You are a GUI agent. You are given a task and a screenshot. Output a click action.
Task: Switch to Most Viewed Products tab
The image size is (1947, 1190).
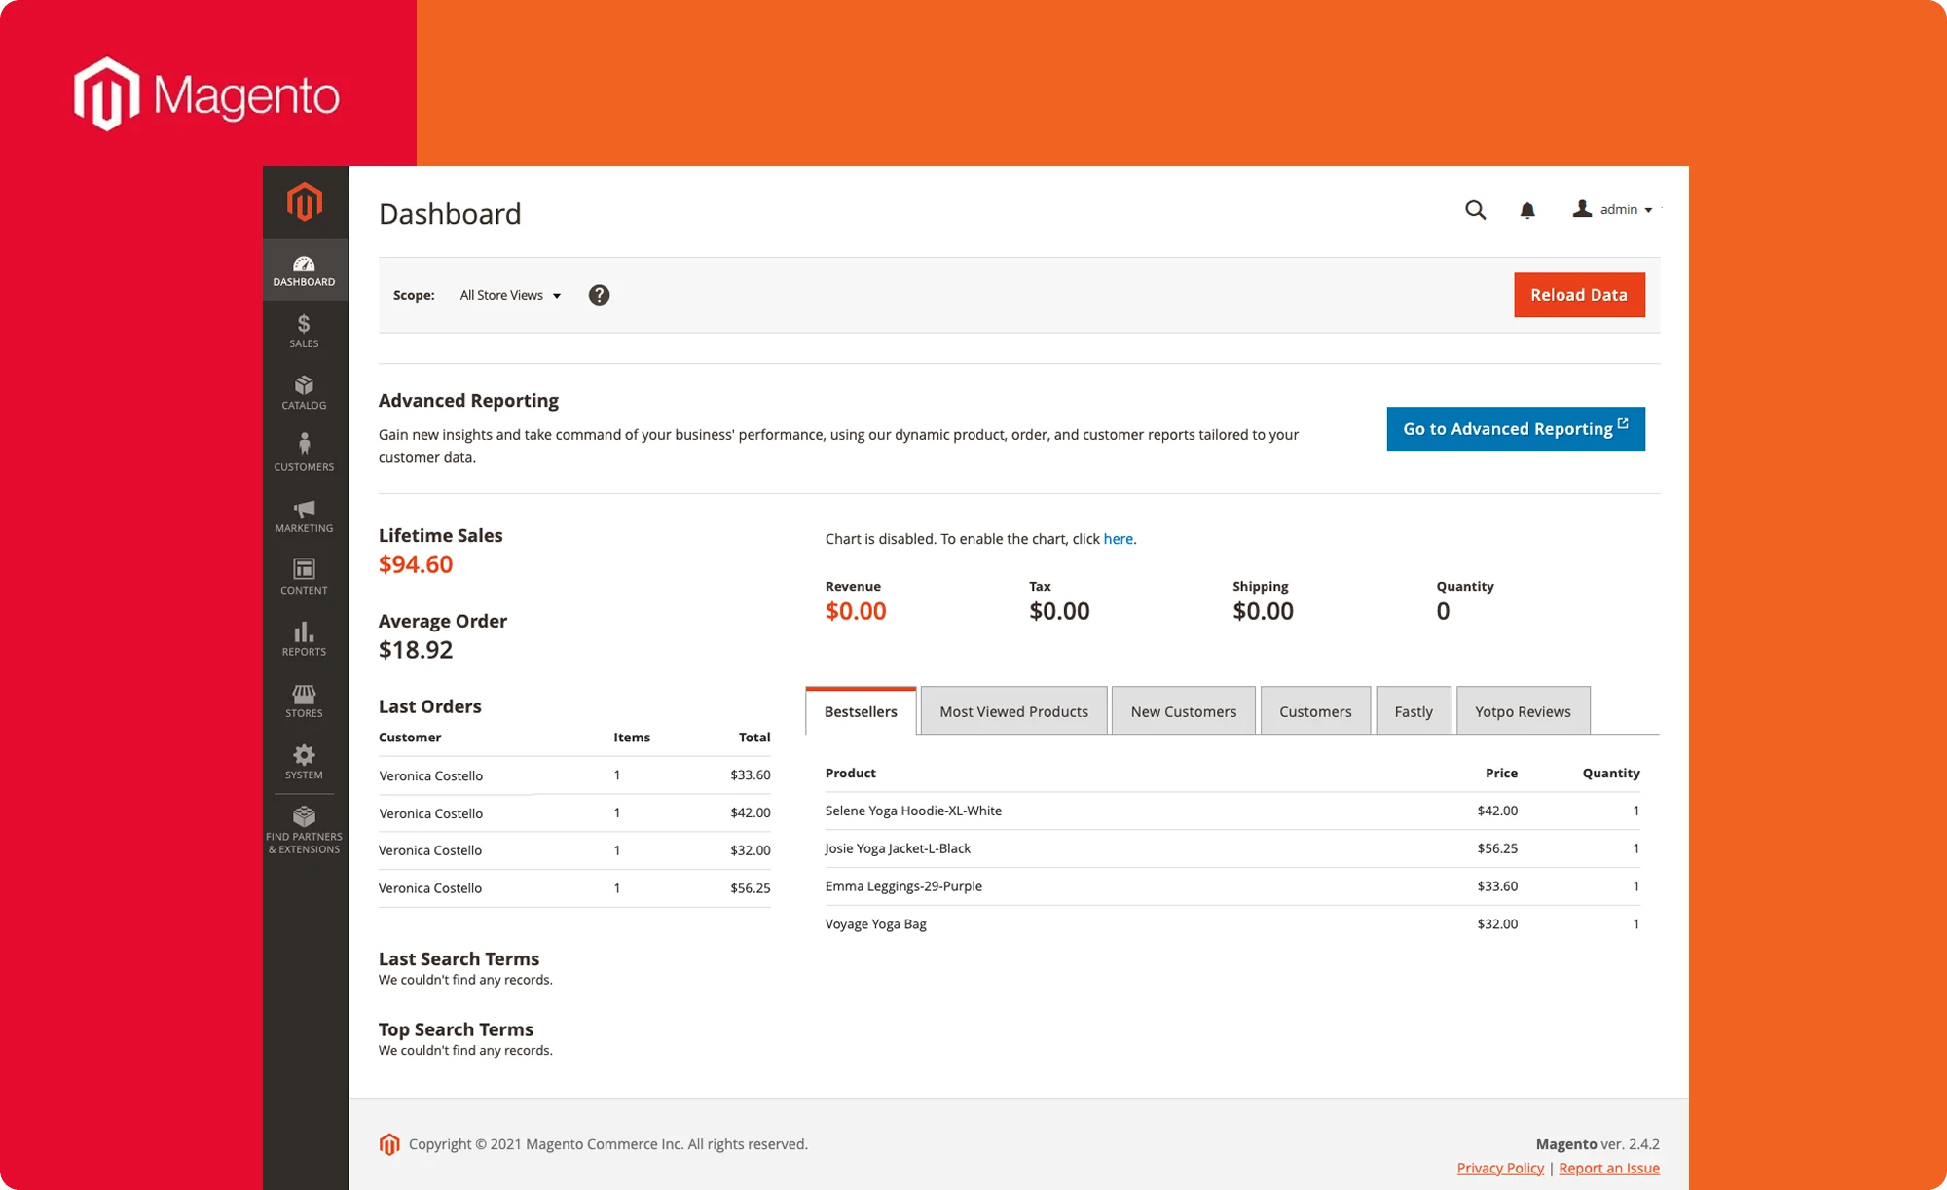(x=1013, y=711)
